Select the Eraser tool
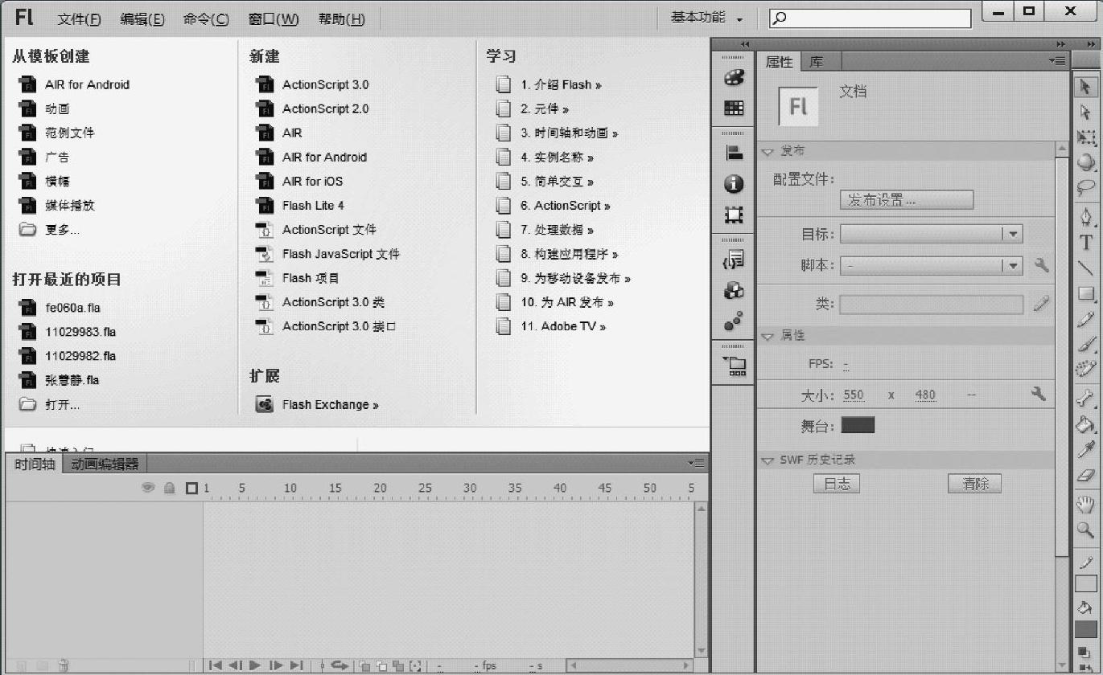Image resolution: width=1103 pixels, height=675 pixels. click(1085, 475)
